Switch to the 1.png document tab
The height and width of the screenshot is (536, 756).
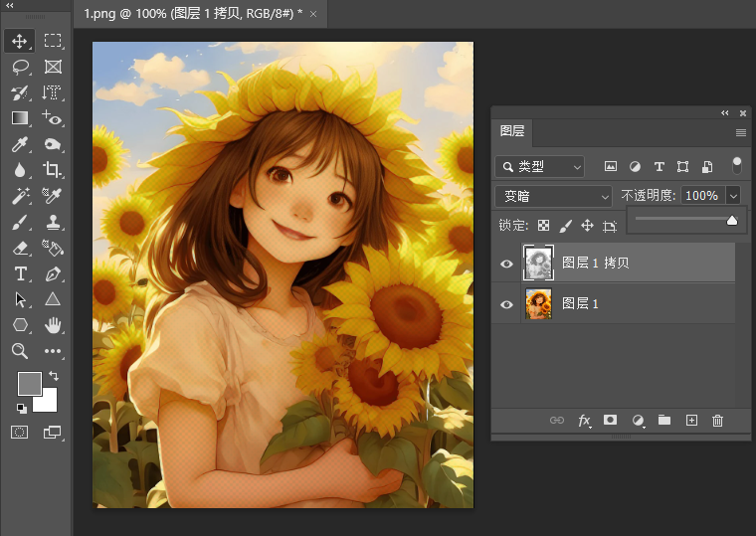[193, 14]
